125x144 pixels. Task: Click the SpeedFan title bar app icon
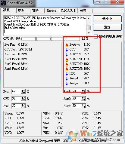coord(3,3)
